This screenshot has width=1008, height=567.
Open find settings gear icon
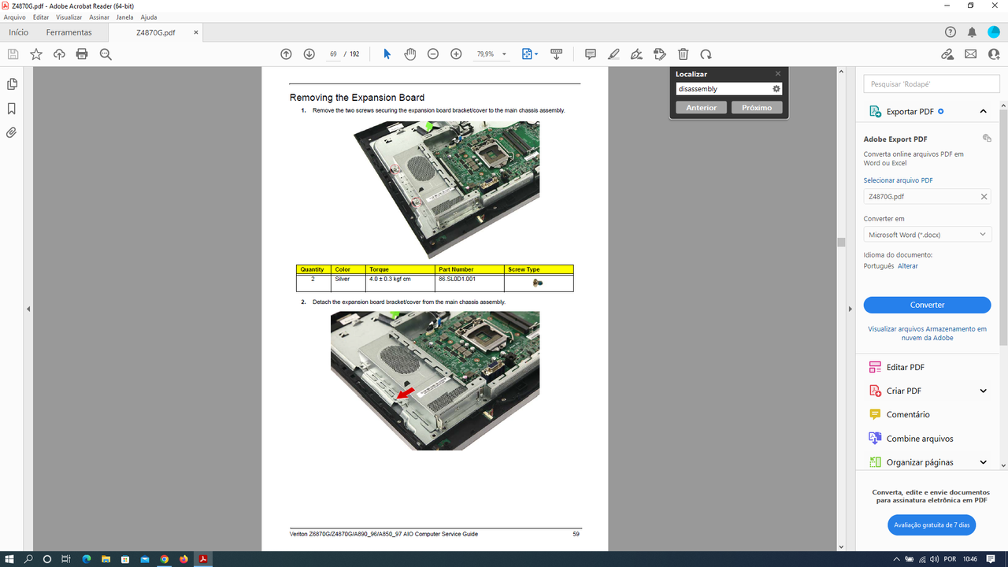(776, 89)
